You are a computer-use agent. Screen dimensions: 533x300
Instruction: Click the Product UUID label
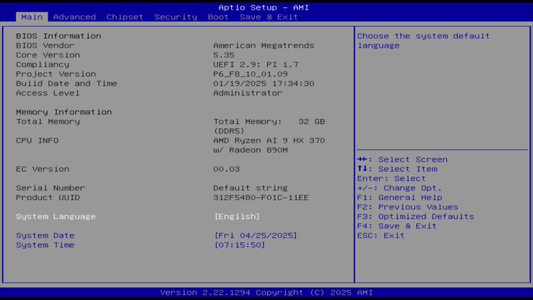pyautogui.click(x=48, y=198)
